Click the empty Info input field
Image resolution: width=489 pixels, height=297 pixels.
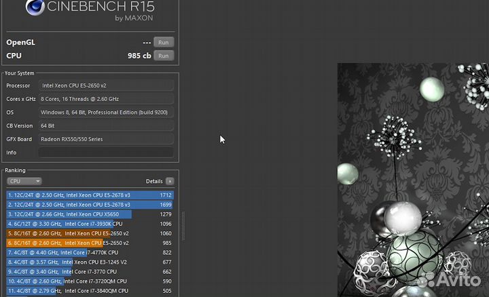pyautogui.click(x=106, y=153)
